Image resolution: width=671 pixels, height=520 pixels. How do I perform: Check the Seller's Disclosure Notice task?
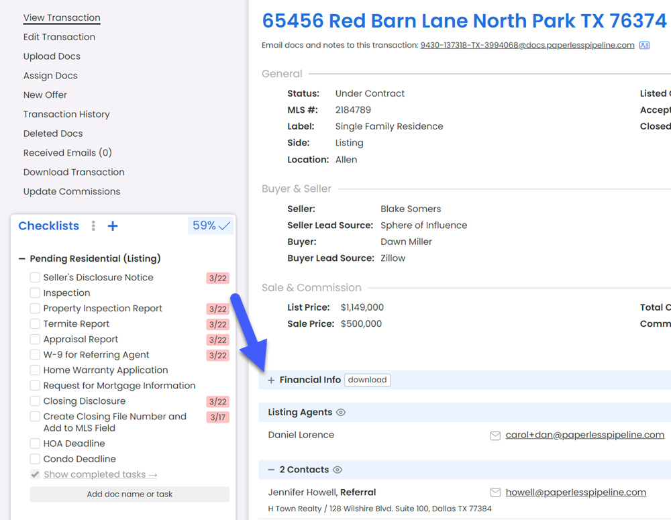[35, 277]
